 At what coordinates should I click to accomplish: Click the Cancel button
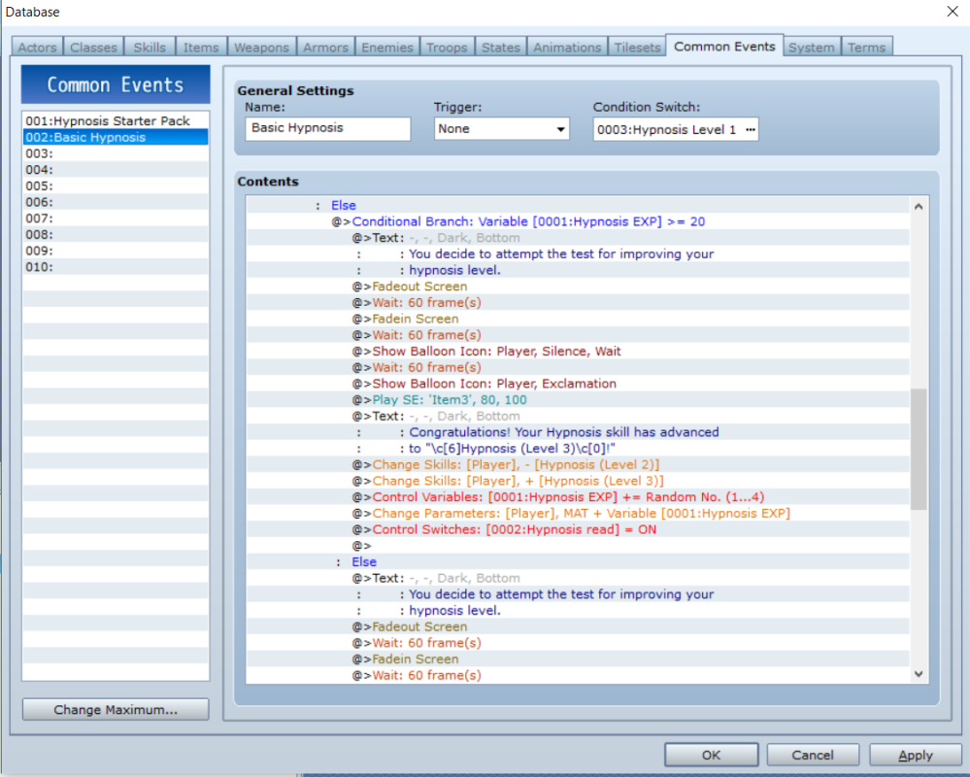[x=813, y=755]
